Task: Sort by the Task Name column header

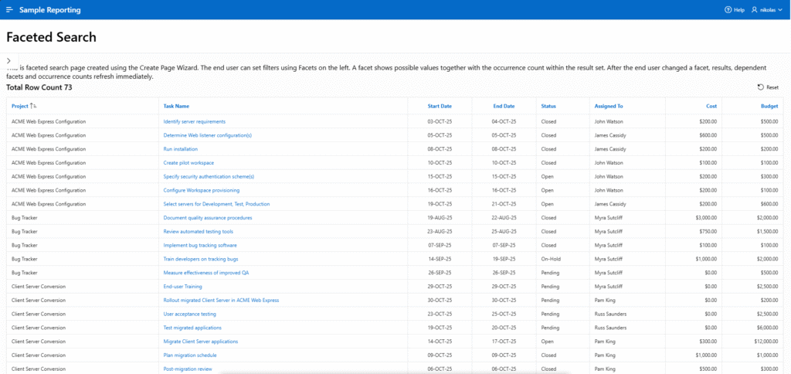Action: point(176,106)
